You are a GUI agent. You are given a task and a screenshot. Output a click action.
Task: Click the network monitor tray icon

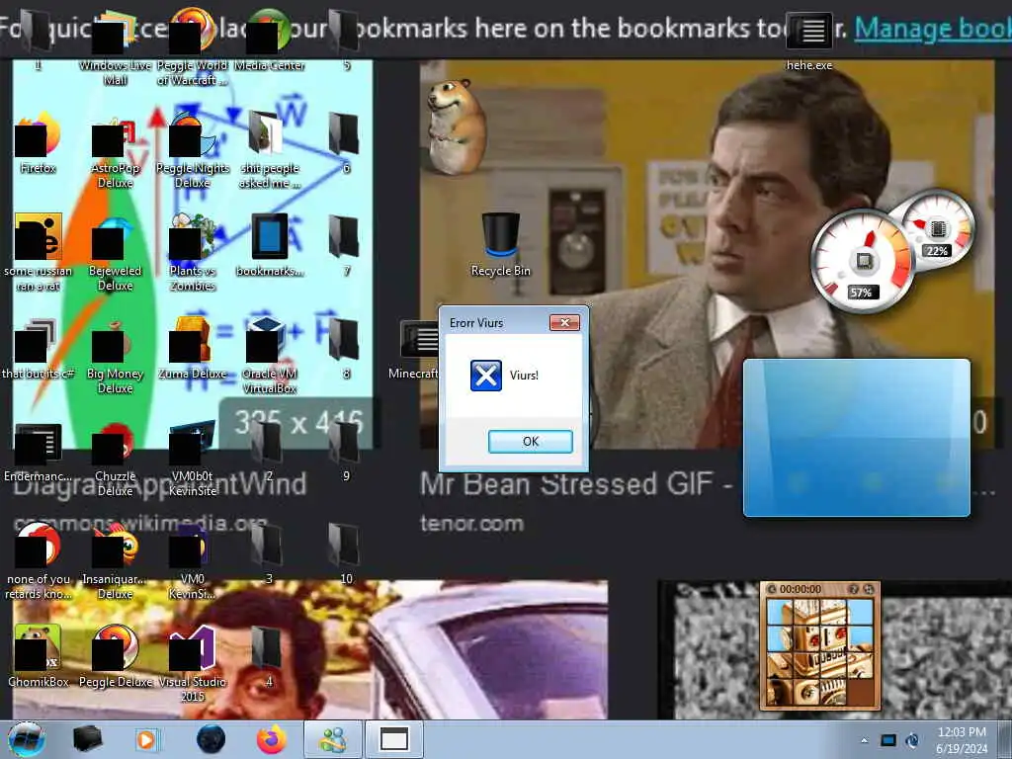point(888,740)
